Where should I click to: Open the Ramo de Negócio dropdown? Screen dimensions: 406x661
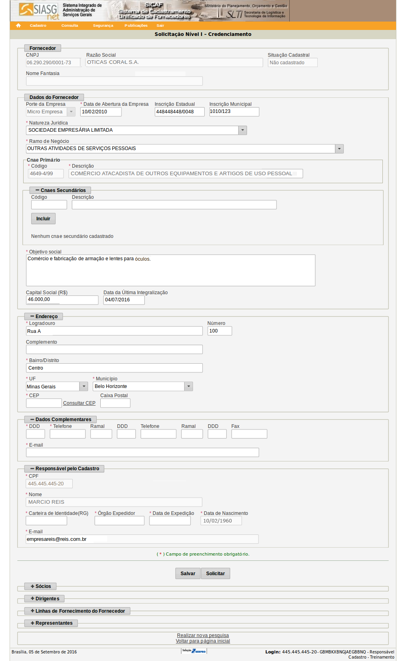(x=339, y=148)
